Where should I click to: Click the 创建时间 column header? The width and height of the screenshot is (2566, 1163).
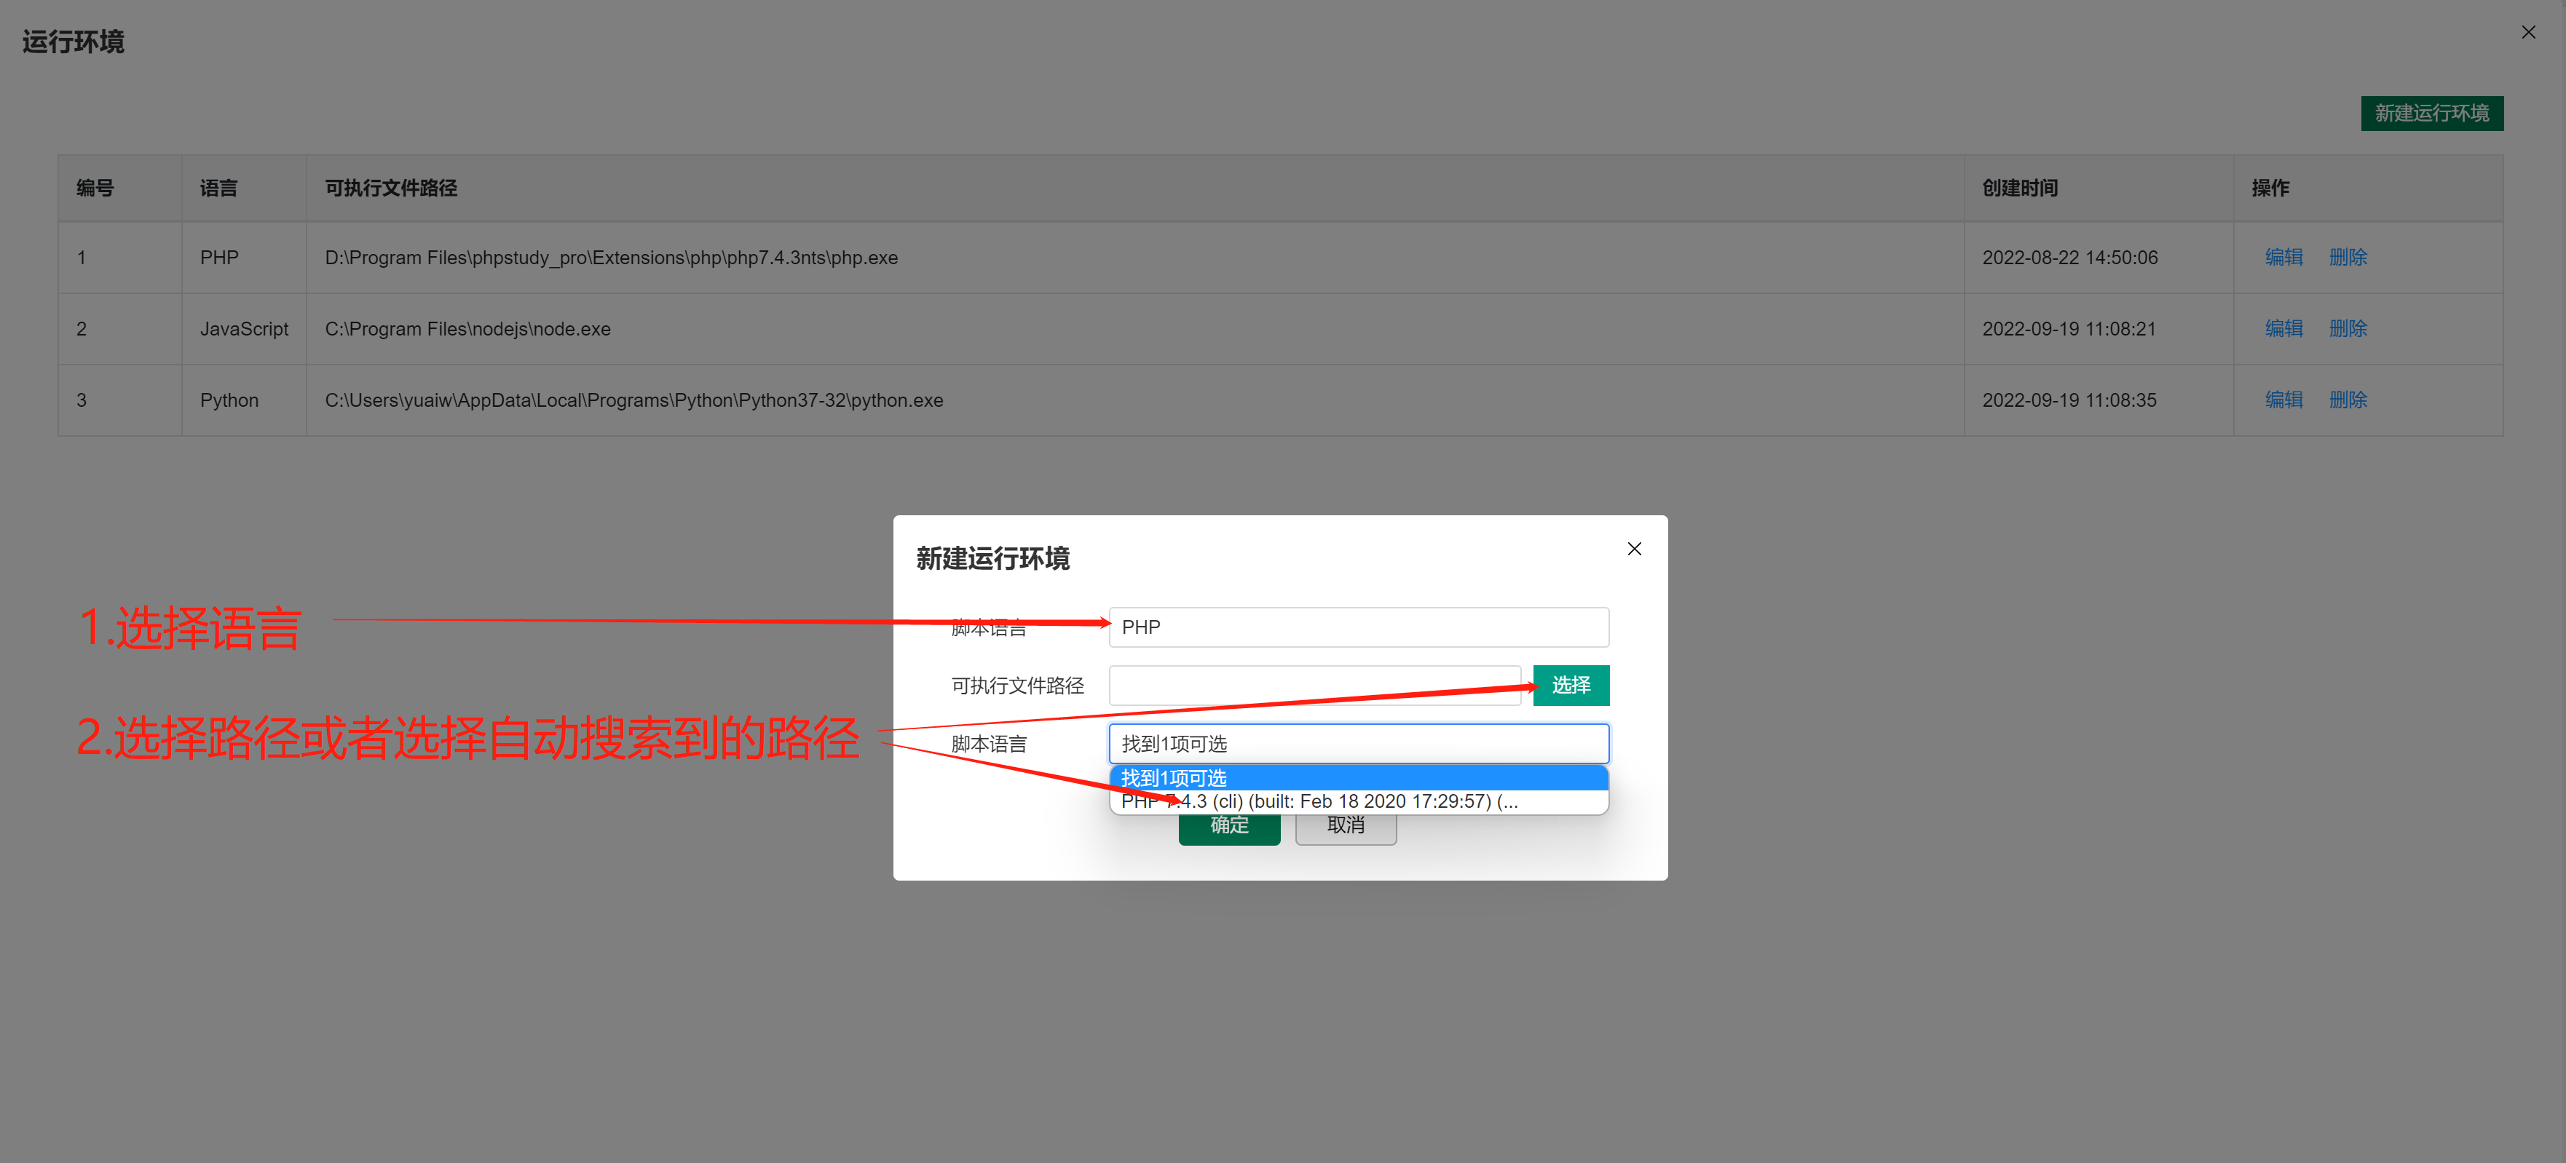tap(2019, 188)
